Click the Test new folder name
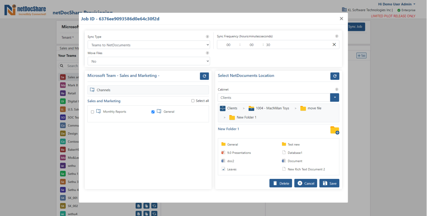 pyautogui.click(x=294, y=144)
